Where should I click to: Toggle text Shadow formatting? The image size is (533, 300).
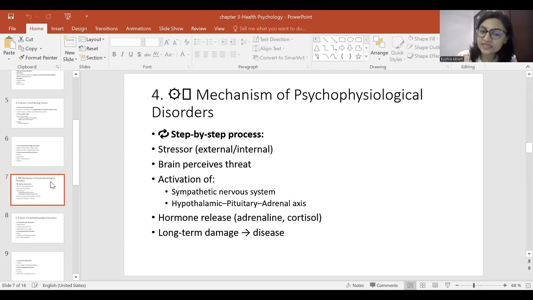tap(139, 55)
